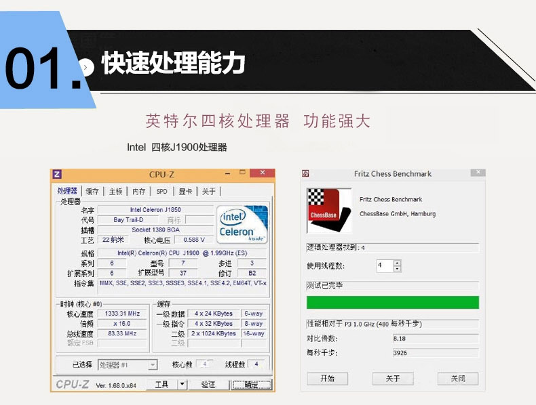
Task: Click the L1 data cache 4 x 24 KBytes
Action: (x=214, y=313)
